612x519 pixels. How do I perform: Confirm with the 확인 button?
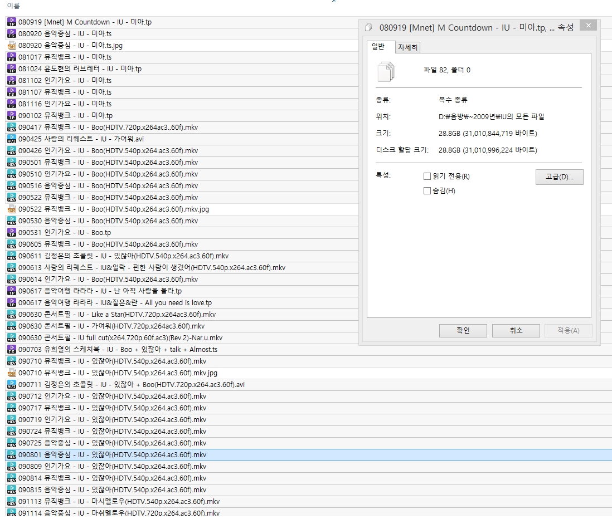[463, 331]
